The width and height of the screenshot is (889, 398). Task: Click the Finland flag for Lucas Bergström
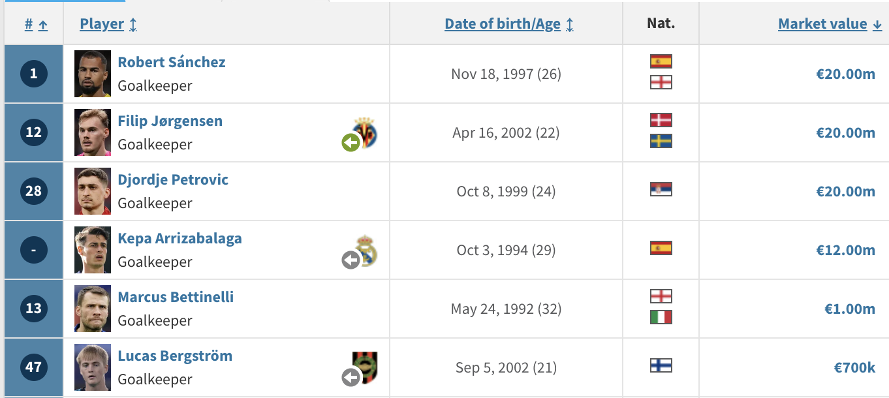click(x=661, y=365)
